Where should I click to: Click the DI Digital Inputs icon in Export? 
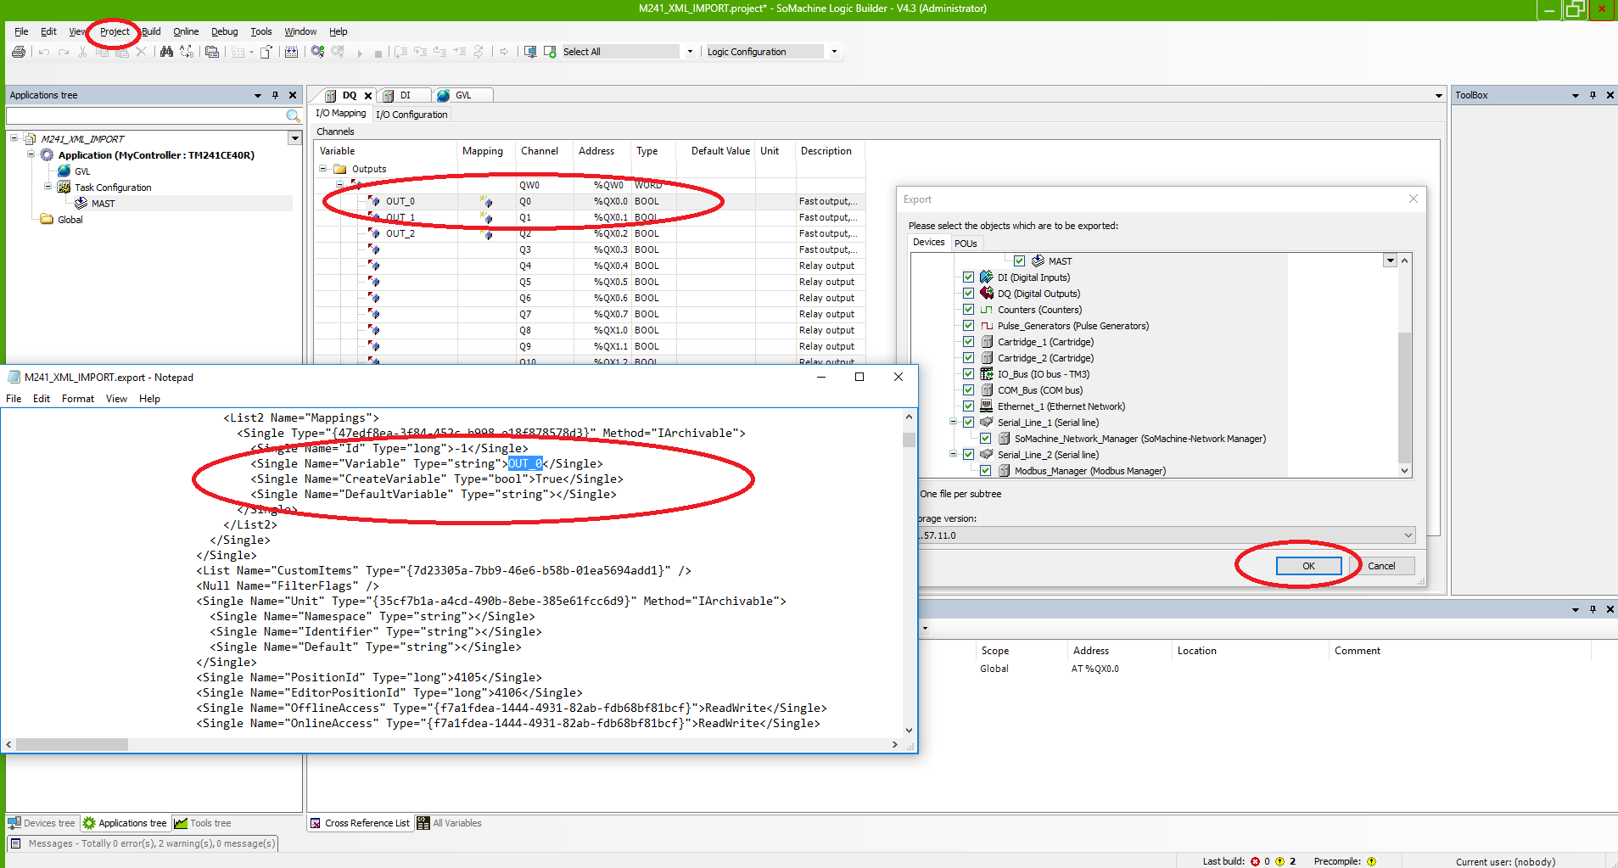987,277
